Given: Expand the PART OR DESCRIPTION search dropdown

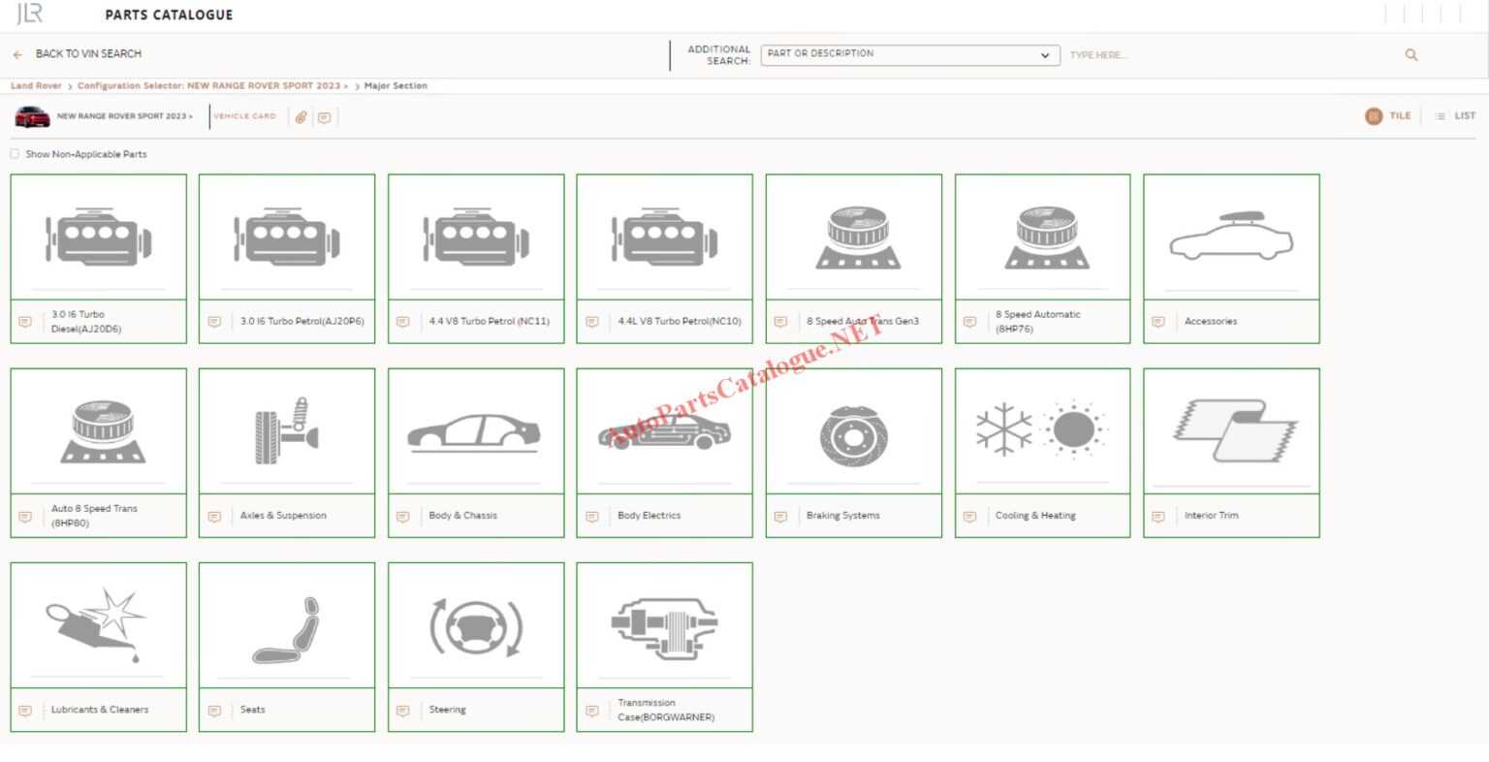Looking at the screenshot, I should [1045, 55].
